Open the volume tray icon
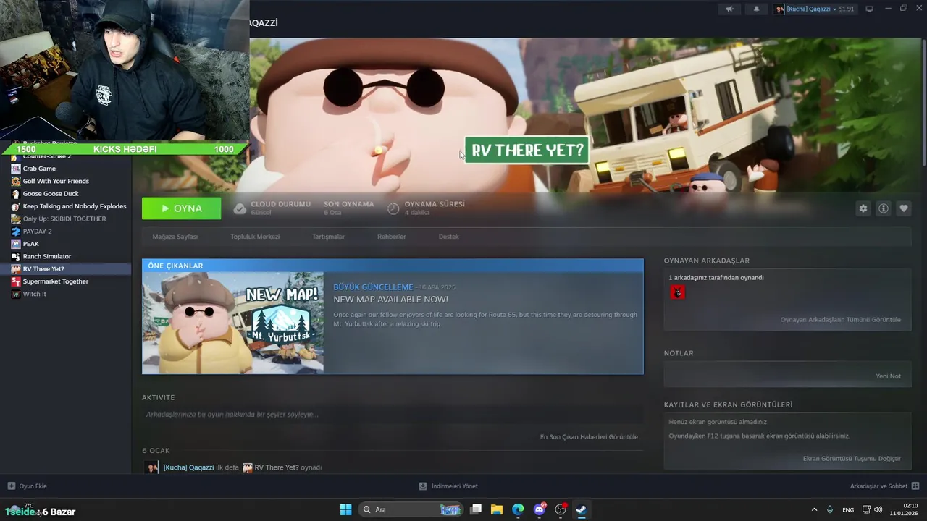This screenshot has height=521, width=927. (x=878, y=509)
